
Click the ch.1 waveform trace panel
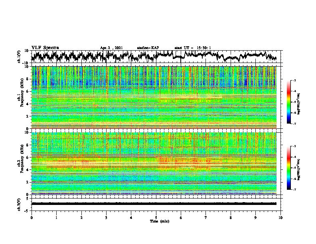click(157, 57)
